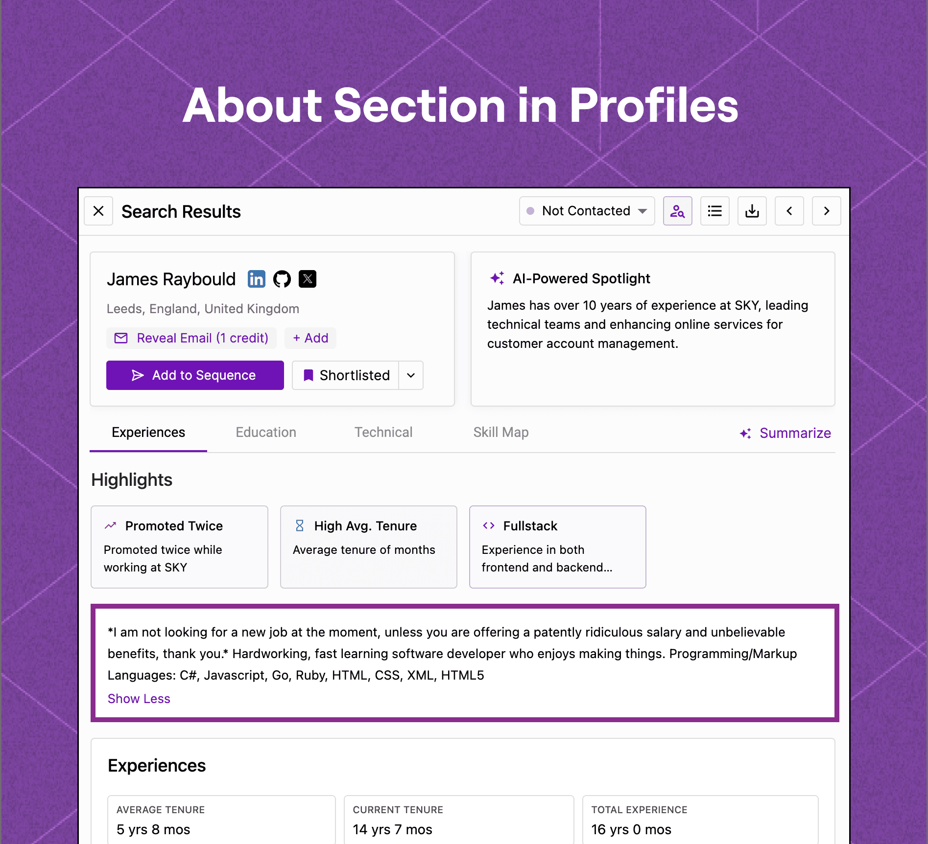928x844 pixels.
Task: Open the X (Twitter) profile icon
Action: (x=308, y=279)
